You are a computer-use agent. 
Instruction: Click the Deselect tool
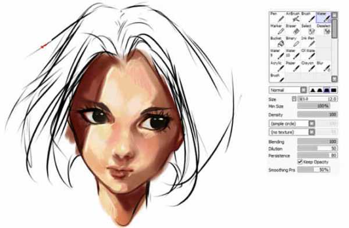(x=323, y=30)
